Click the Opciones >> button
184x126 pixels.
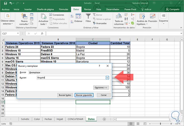[101, 87]
